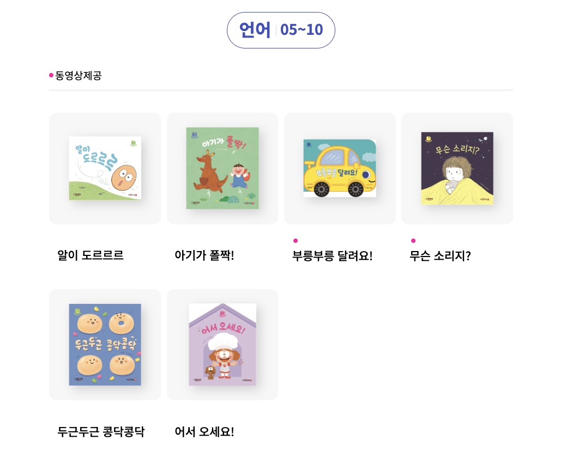
Task: Click the 언어 category heading
Action: (255, 30)
